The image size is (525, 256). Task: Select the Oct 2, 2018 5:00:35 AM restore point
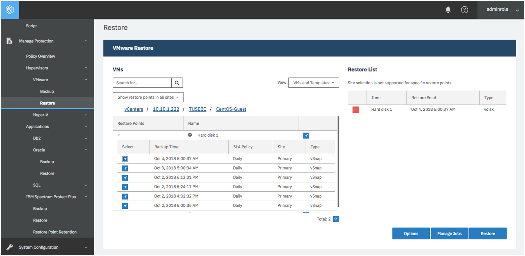point(125,206)
